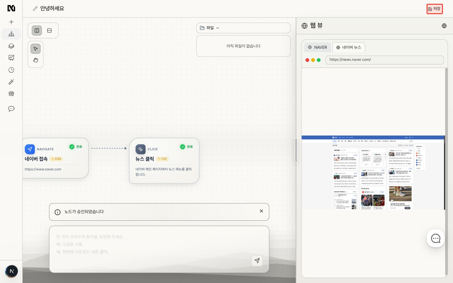Screen dimensions: 453x283
Task: Select the hand pan tool
Action: click(x=36, y=60)
